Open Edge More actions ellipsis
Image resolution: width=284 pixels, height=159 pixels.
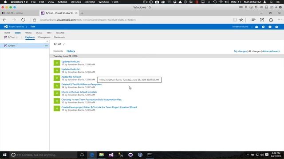[280, 20]
